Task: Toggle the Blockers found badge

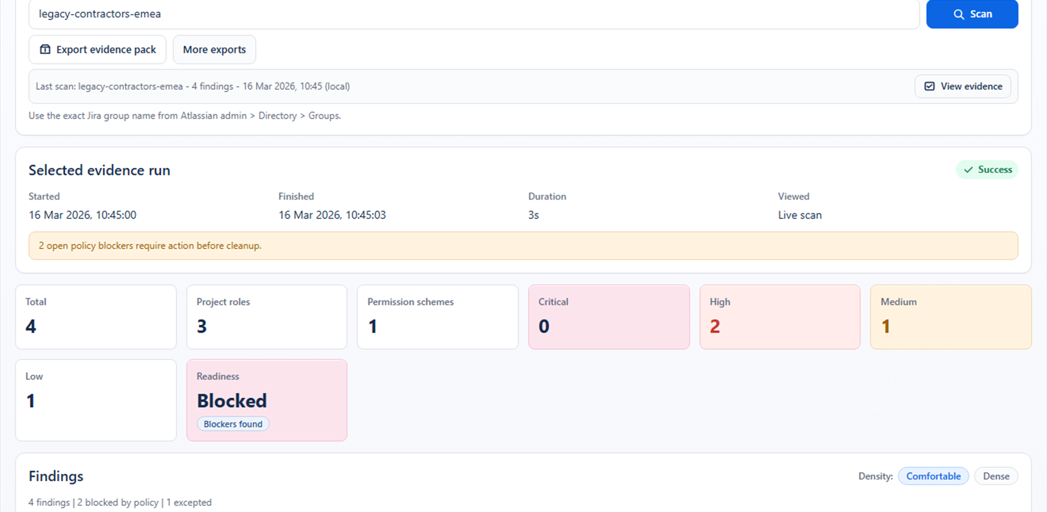Action: pos(232,423)
